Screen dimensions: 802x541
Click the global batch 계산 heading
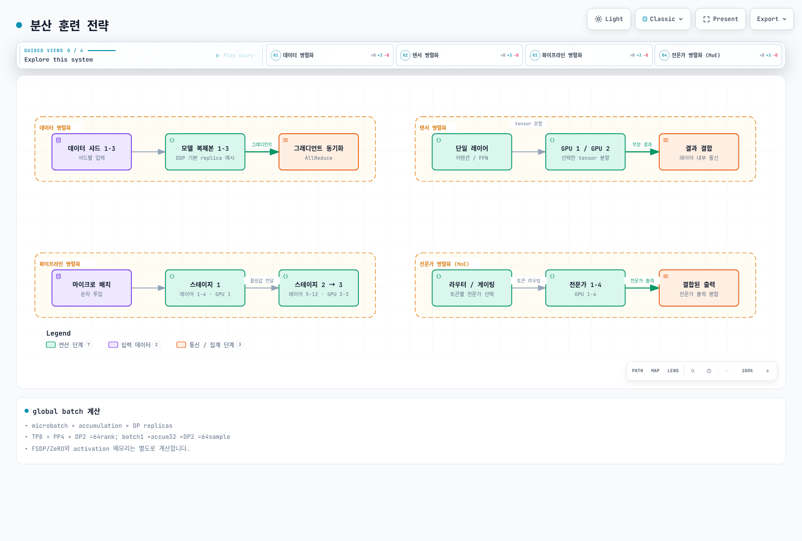click(x=66, y=411)
